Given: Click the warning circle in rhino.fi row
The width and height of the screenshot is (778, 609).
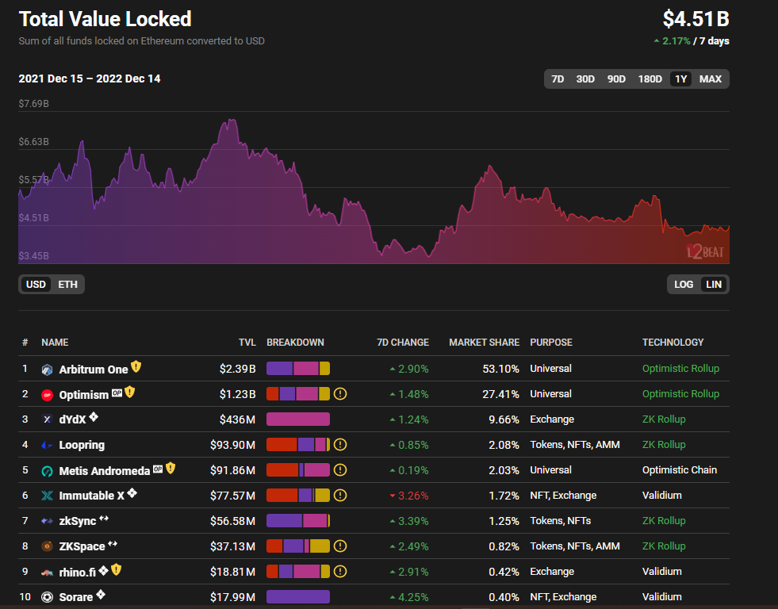Looking at the screenshot, I should click(340, 572).
